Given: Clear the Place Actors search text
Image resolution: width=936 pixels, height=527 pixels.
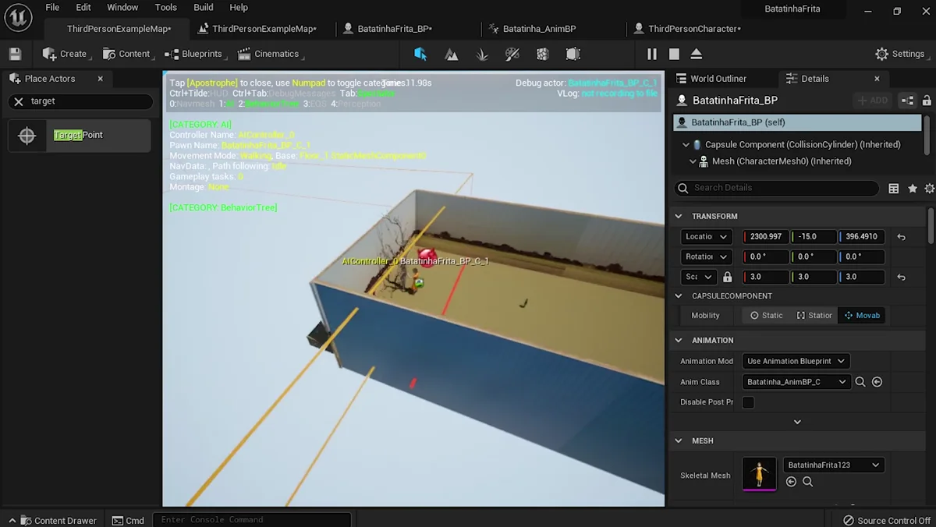Looking at the screenshot, I should pos(19,101).
